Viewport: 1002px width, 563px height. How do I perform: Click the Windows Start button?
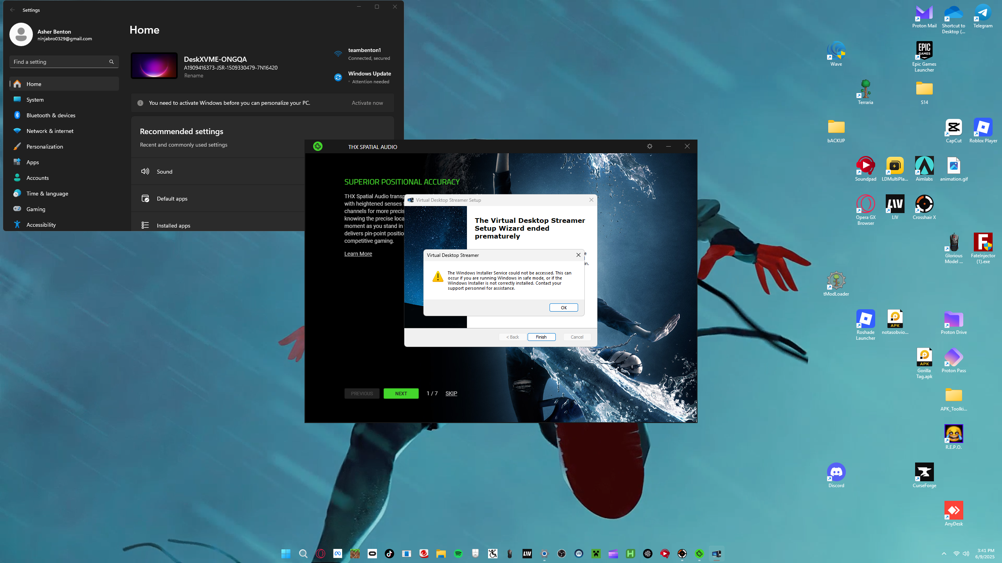tap(286, 554)
